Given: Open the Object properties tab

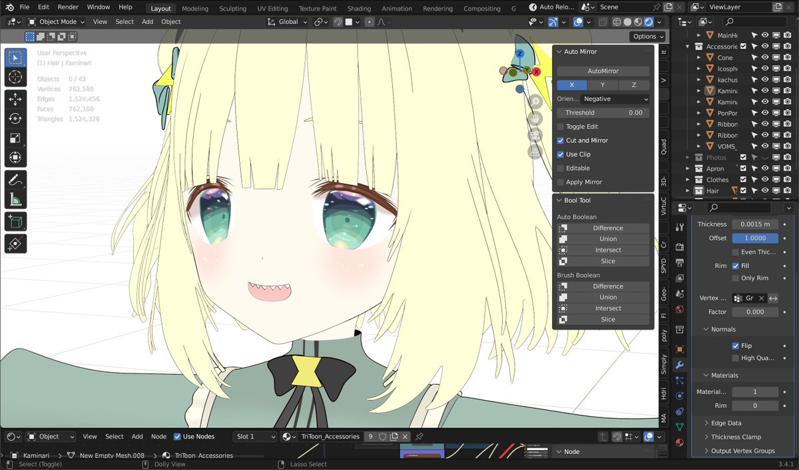Looking at the screenshot, I should [x=679, y=349].
